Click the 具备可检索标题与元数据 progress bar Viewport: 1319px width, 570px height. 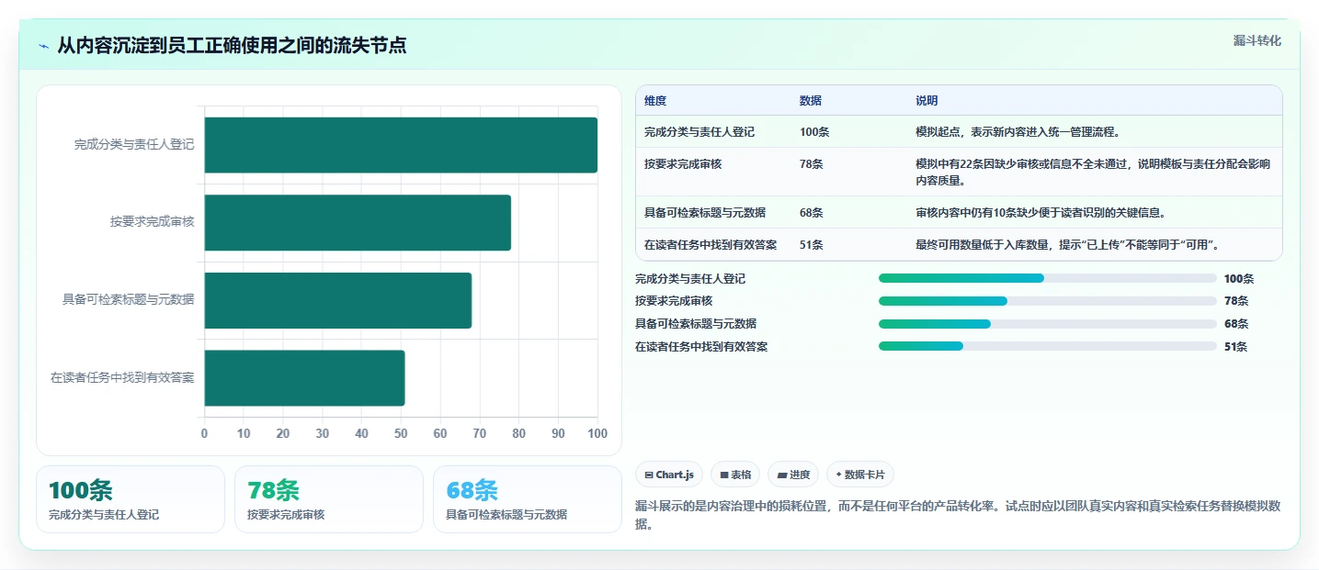1047,324
